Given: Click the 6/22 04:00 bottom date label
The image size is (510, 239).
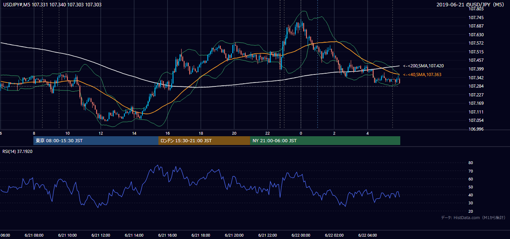Looking at the screenshot, I should pyautogui.click(x=367, y=235).
